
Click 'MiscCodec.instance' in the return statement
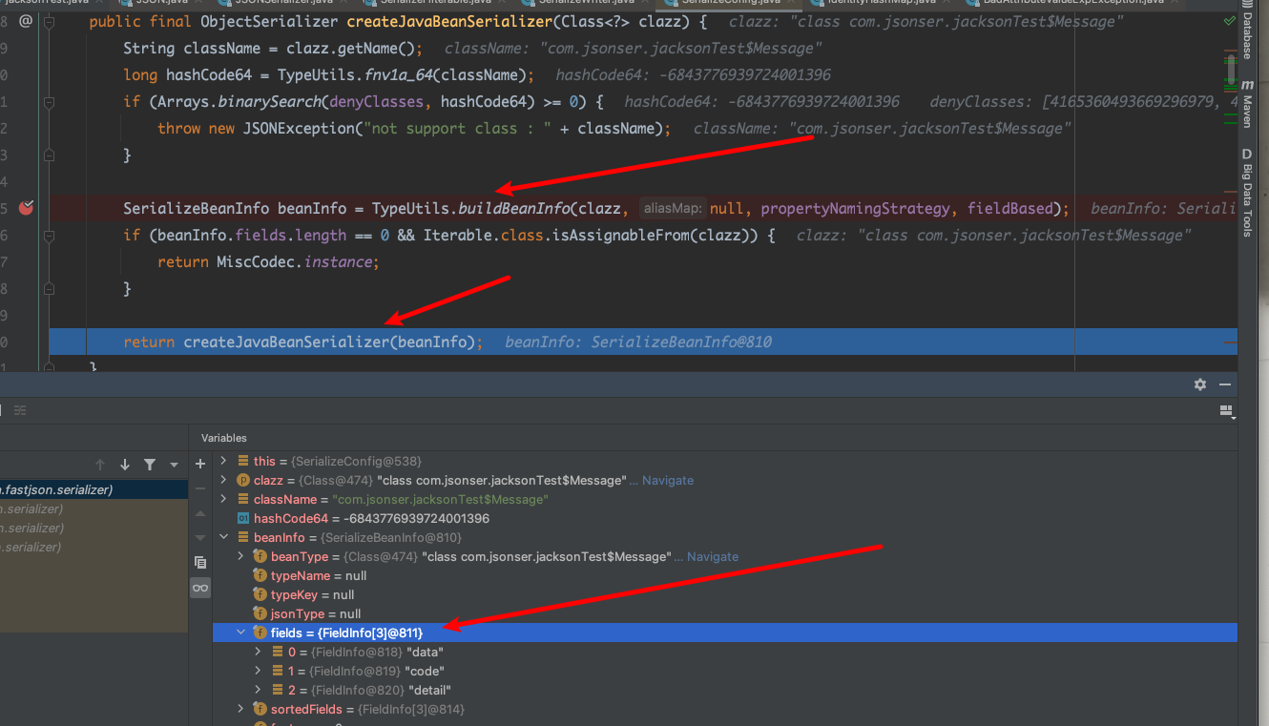point(294,261)
